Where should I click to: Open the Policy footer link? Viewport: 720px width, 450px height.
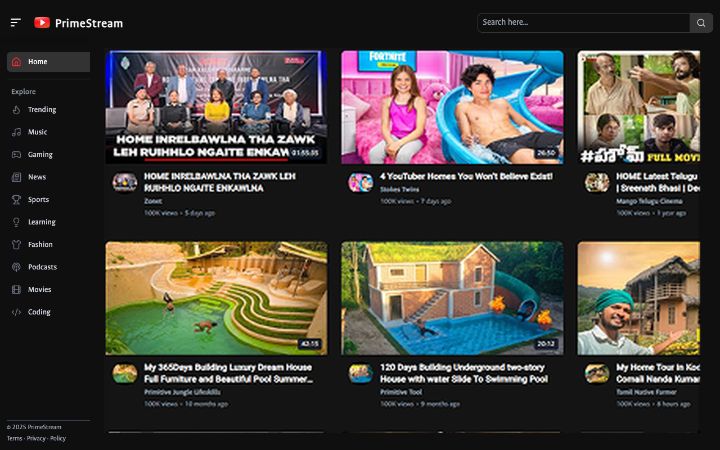[x=58, y=438]
